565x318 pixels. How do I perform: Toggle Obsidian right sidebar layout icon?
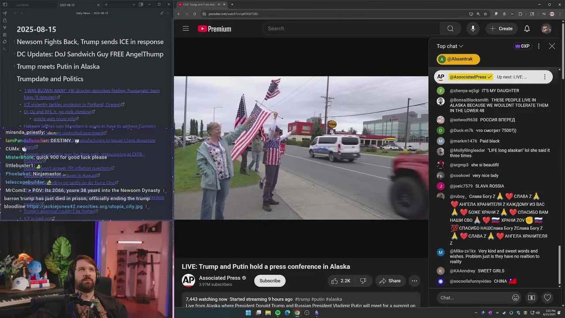click(141, 4)
